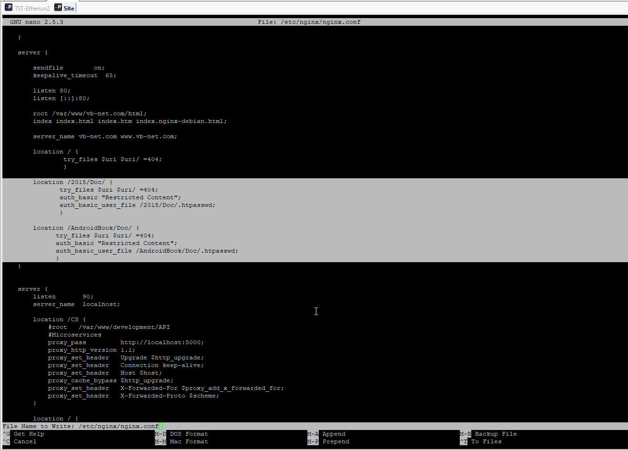628x450 pixels.
Task: Click the #root /var/www/development/API comment
Action: [x=109, y=327]
